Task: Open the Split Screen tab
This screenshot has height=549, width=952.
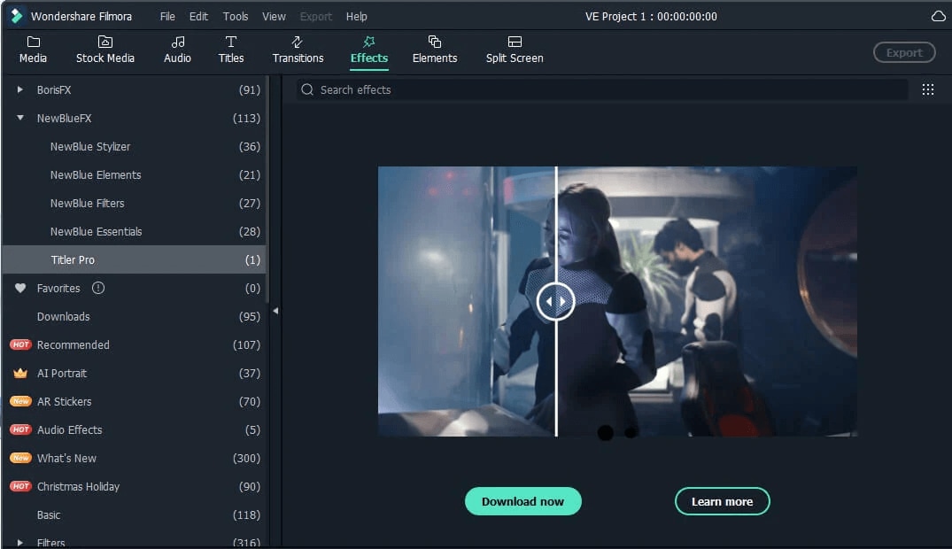Action: point(515,50)
